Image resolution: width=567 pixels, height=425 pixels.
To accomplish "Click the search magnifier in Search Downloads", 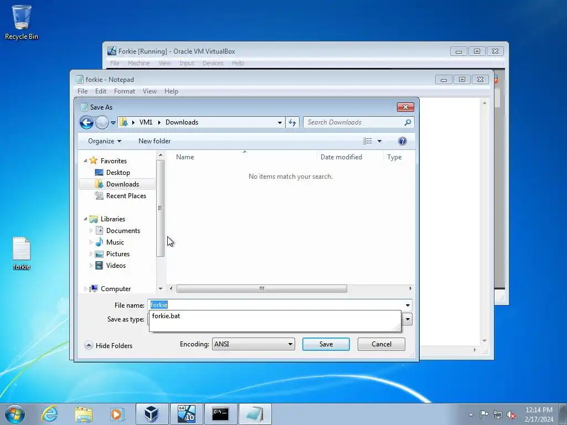I will coord(408,122).
